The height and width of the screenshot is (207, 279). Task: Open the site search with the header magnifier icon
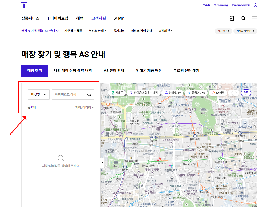coord(243,18)
